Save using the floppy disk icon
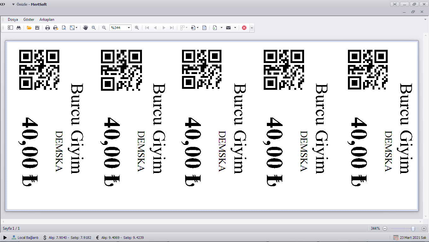This screenshot has height=242, width=429. [37, 28]
